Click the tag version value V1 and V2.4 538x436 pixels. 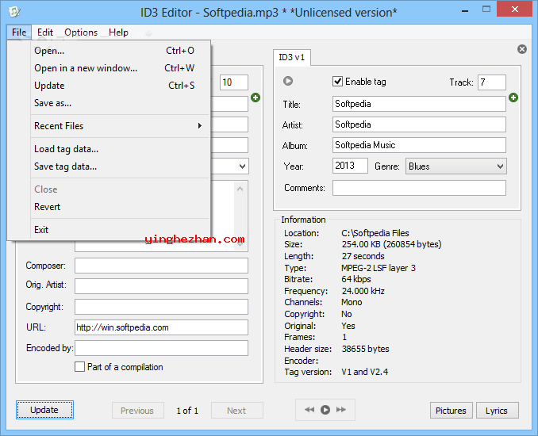pyautogui.click(x=365, y=372)
